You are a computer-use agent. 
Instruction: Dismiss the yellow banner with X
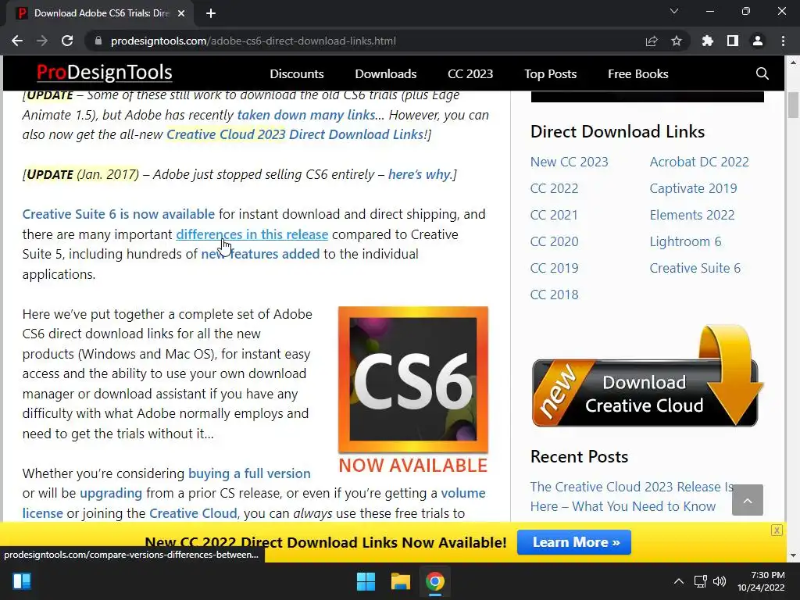click(x=777, y=530)
